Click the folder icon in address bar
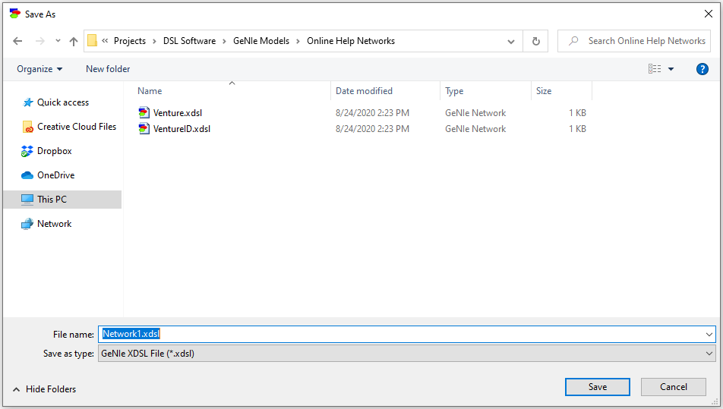Image resolution: width=723 pixels, height=409 pixels. pyautogui.click(x=92, y=40)
